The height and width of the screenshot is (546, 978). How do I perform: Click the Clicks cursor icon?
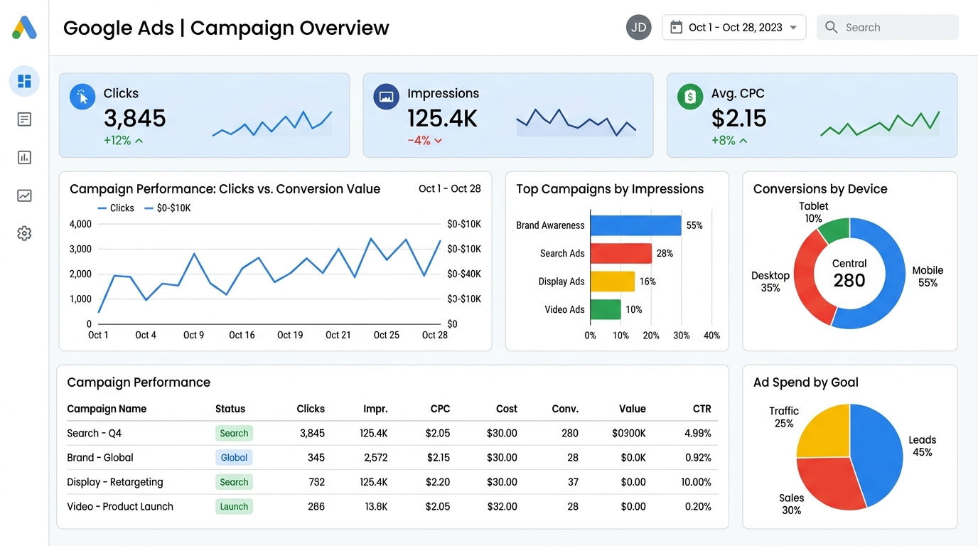(82, 97)
